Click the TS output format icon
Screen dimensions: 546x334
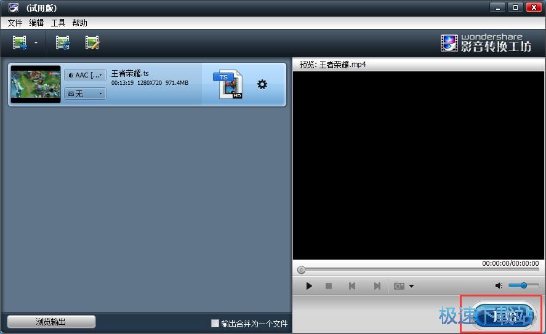[x=228, y=85]
